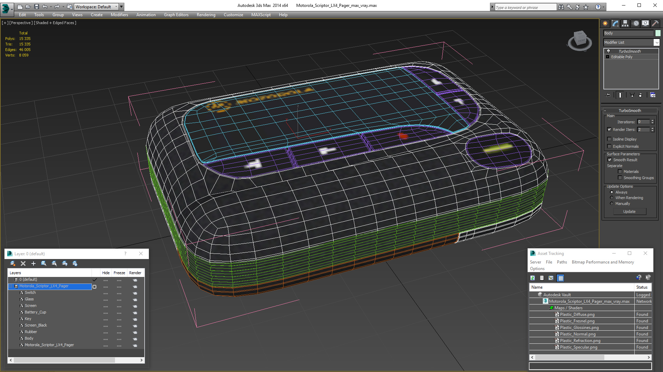Viewport: 663px width, 372px height.
Task: Click Remove modifier from stack trash icon
Action: (x=640, y=95)
